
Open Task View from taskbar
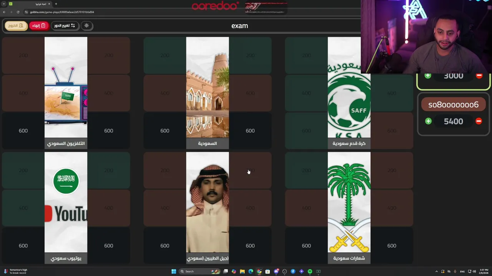(x=226, y=271)
